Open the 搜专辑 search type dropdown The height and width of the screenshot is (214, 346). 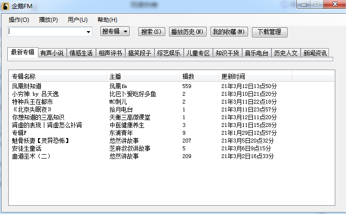pos(115,31)
